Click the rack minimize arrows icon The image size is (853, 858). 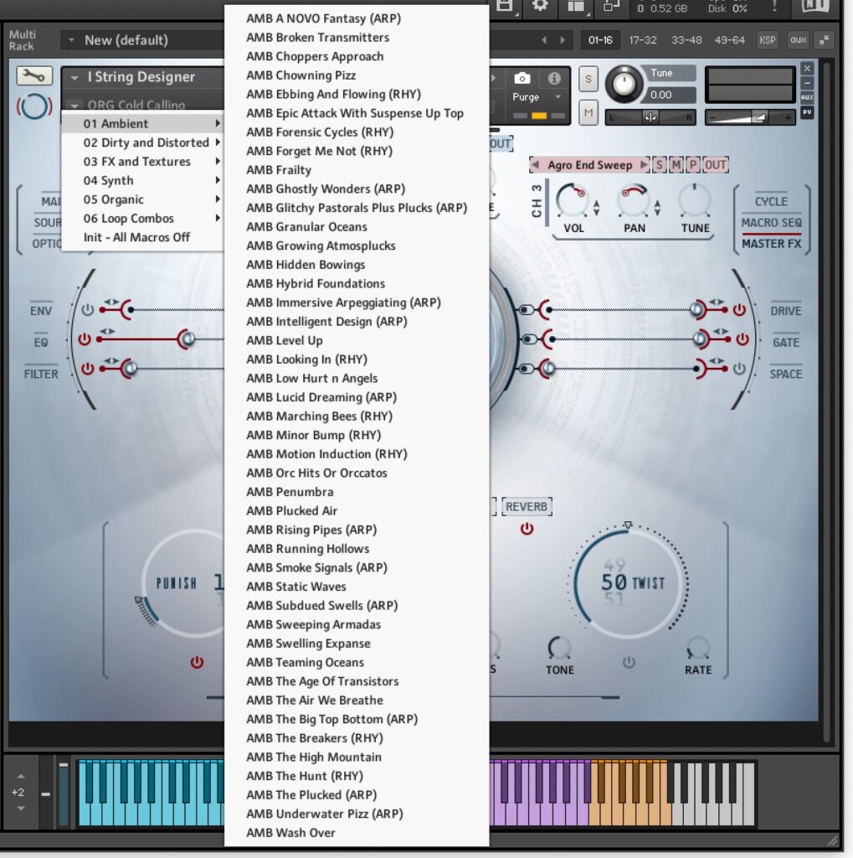click(x=824, y=40)
